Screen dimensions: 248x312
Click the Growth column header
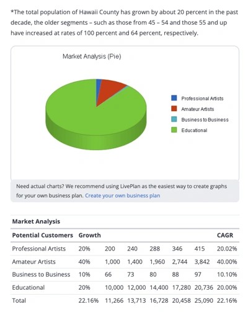pos(89,235)
